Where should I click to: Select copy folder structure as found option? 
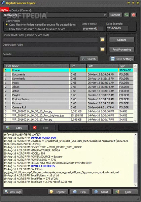pyautogui.click(x=7, y=29)
